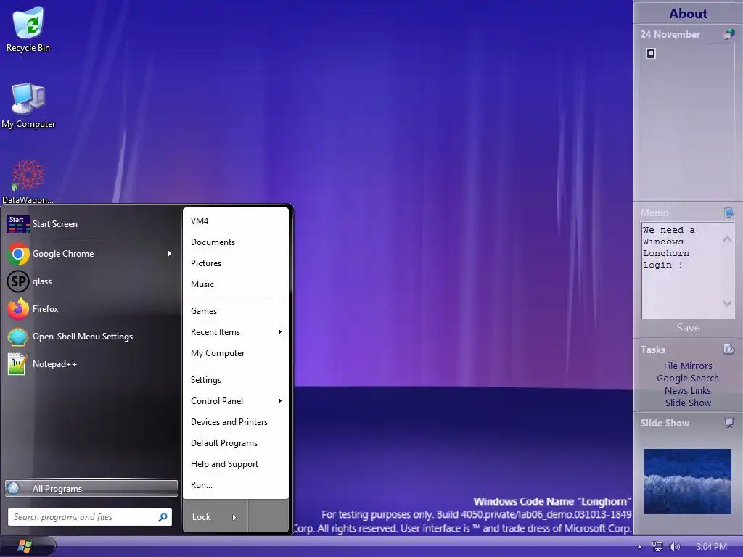Screen dimensions: 743x557
Task: Save the memo text
Action: tap(688, 328)
